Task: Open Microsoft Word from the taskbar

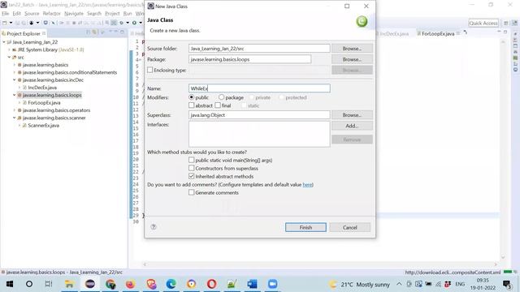Action: [252, 284]
